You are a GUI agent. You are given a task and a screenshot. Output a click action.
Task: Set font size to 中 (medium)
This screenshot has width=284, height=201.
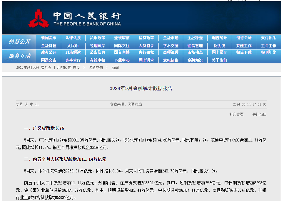pyautogui.click(x=32, y=105)
